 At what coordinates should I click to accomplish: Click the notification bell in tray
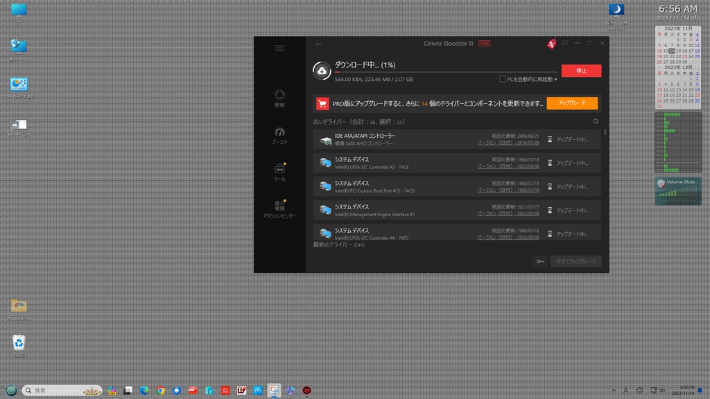[x=700, y=391]
